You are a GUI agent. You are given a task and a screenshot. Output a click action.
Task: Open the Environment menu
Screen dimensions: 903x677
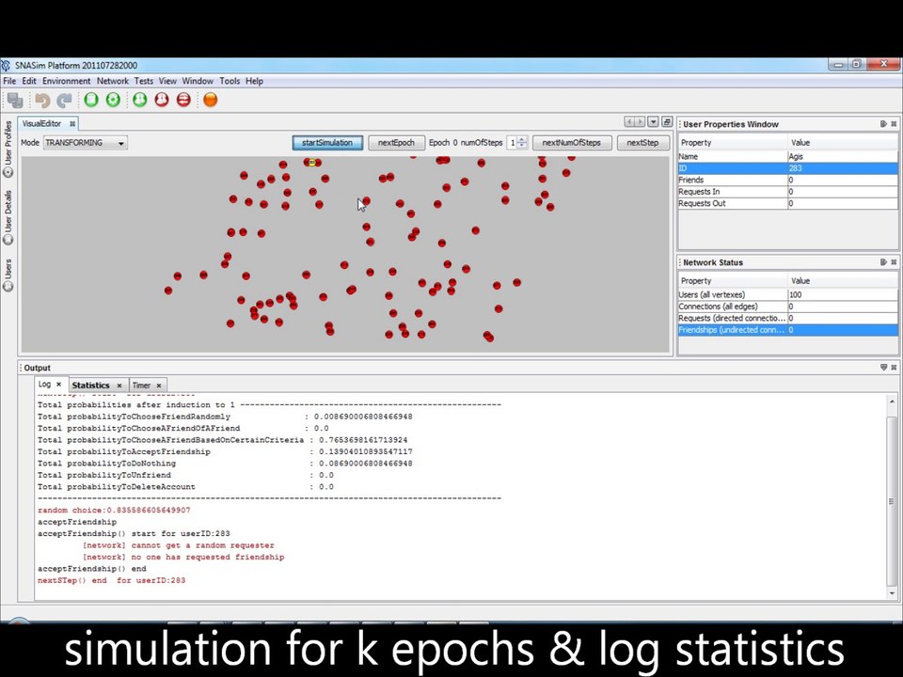66,81
